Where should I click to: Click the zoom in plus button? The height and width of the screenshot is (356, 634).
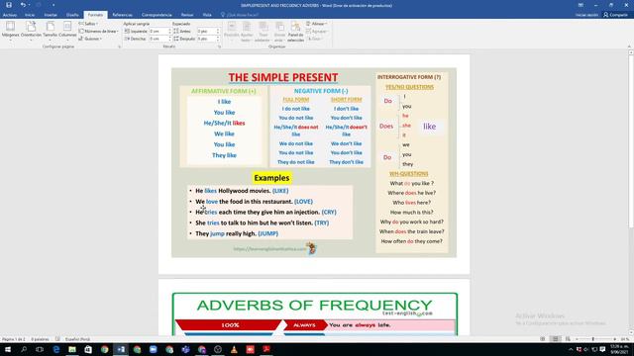click(614, 339)
